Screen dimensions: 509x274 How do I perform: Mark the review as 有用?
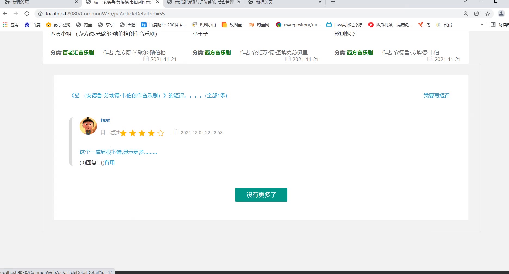tap(110, 163)
